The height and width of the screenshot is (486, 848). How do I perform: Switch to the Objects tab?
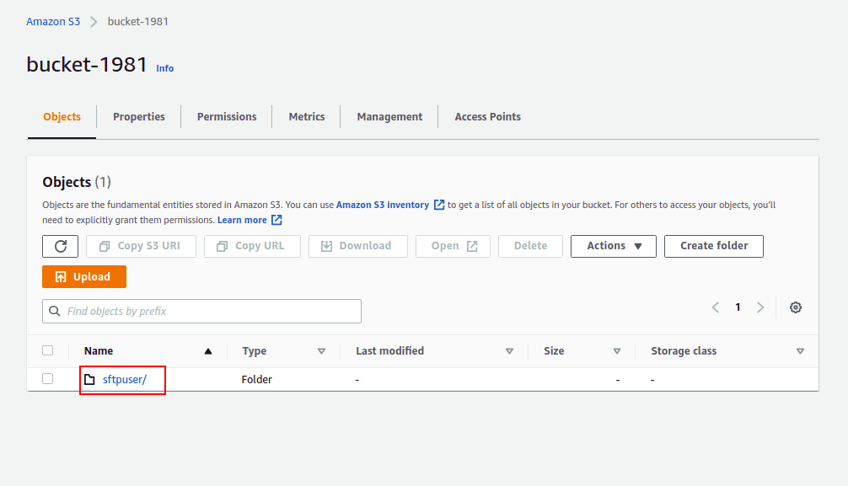pyautogui.click(x=62, y=117)
